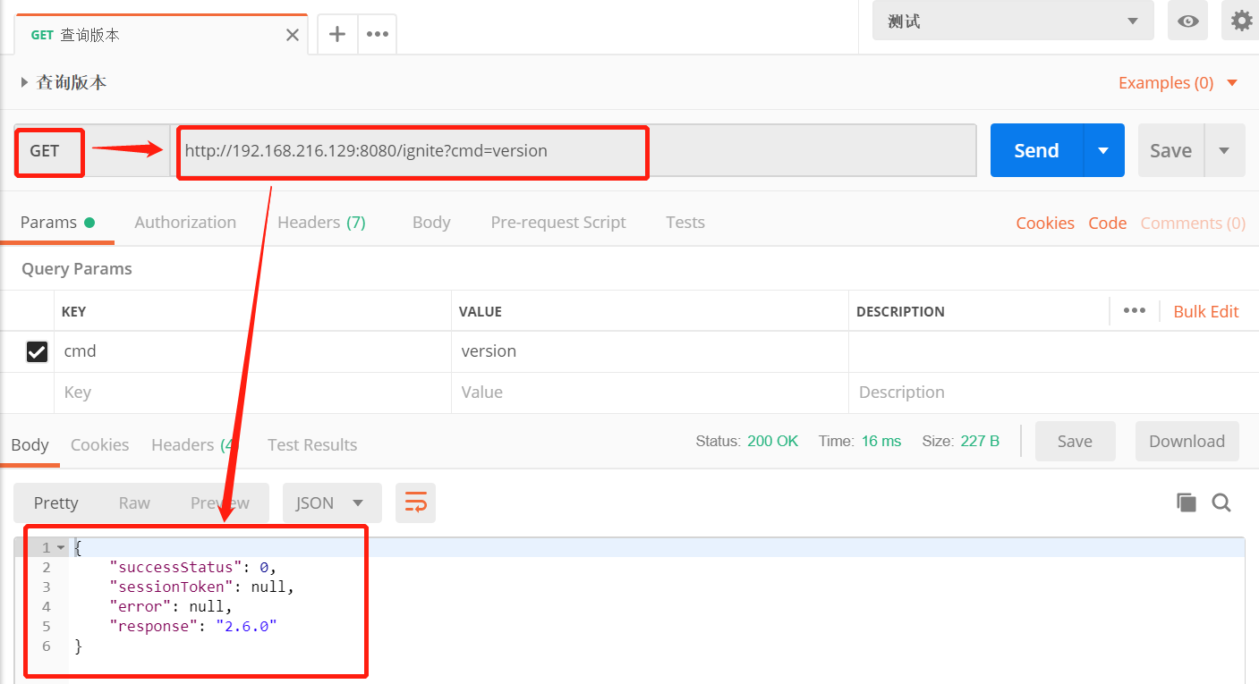Click the settings gear icon
The image size is (1259, 684).
(x=1241, y=20)
